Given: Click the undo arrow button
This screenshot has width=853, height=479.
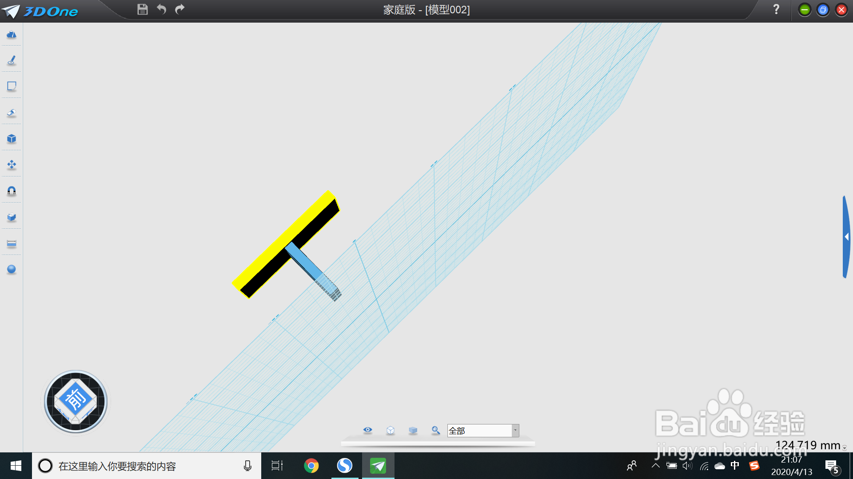Looking at the screenshot, I should click(x=161, y=9).
